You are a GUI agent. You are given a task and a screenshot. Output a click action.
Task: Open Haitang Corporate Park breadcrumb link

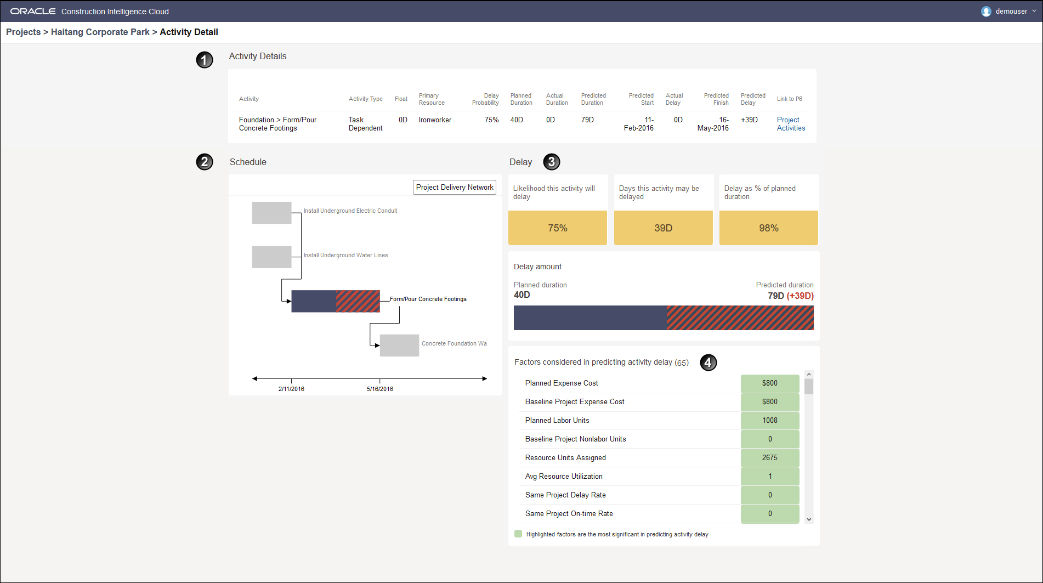(100, 32)
